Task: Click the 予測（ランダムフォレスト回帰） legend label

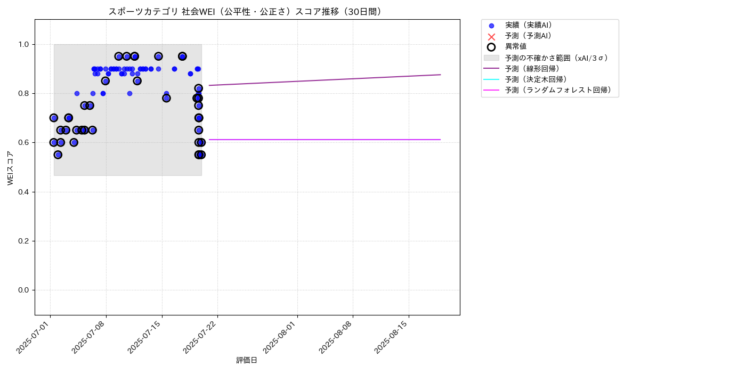Action: click(560, 91)
